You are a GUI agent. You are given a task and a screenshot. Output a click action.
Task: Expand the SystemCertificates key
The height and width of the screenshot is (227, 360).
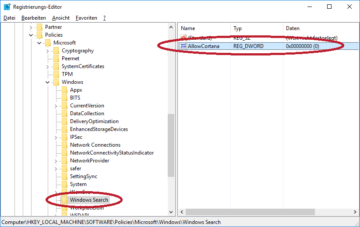[x=48, y=67]
